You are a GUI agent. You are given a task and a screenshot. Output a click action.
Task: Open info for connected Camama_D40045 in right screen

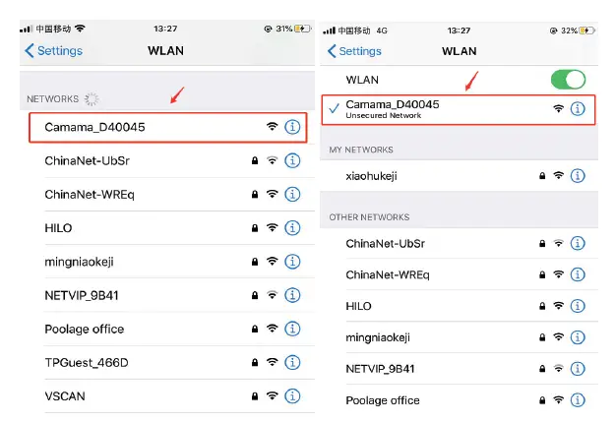(578, 108)
